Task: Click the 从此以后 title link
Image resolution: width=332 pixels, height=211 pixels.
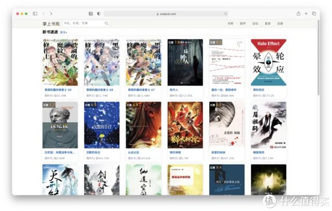Action: pyautogui.click(x=133, y=152)
